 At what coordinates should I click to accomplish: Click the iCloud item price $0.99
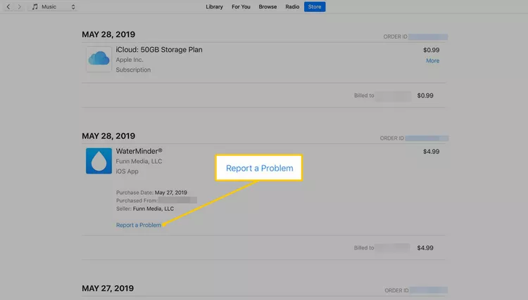click(x=431, y=50)
